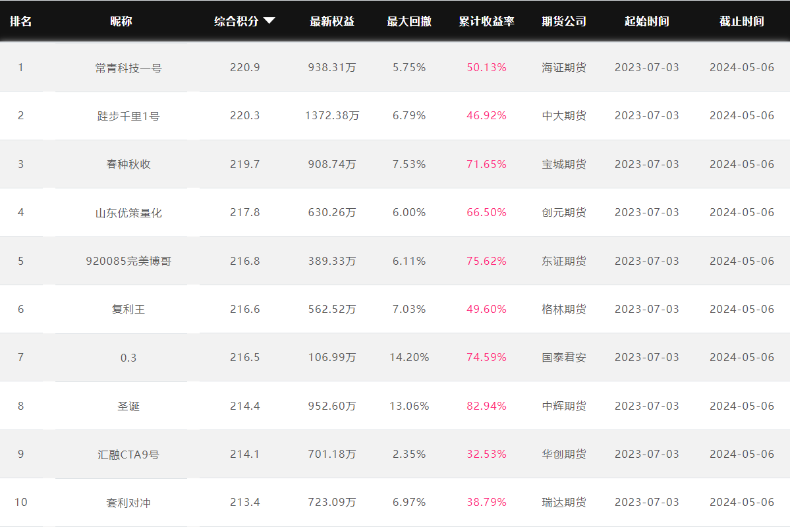Screen dimensions: 790x527
Task: Click the 昵称 column header
Action: click(x=121, y=21)
